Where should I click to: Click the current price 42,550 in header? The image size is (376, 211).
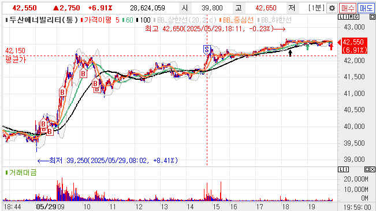point(24,8)
